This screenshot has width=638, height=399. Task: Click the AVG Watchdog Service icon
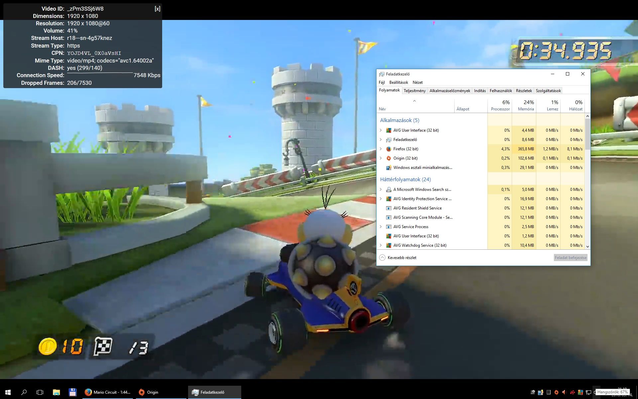[x=388, y=245]
